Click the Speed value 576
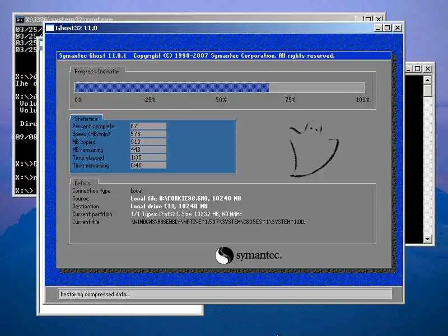448x336 pixels. pyautogui.click(x=148, y=134)
